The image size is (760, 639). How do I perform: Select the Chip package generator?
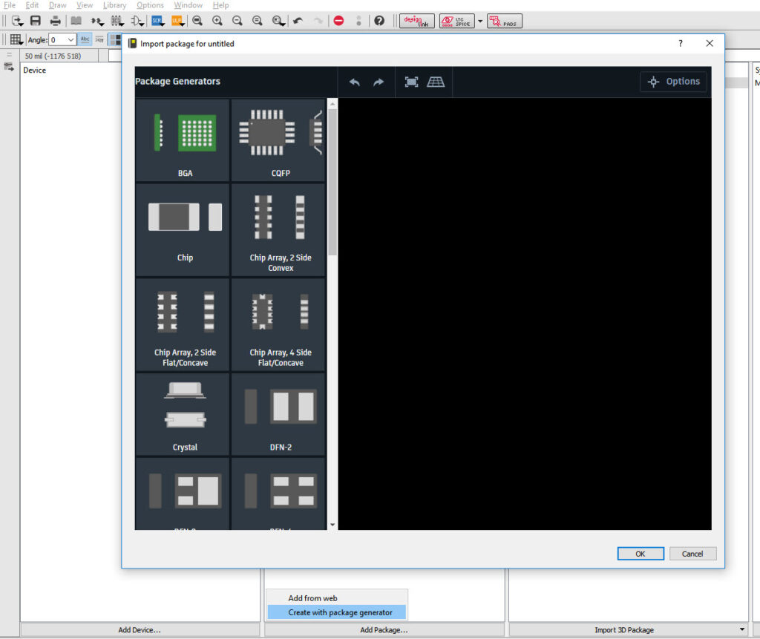coord(183,230)
